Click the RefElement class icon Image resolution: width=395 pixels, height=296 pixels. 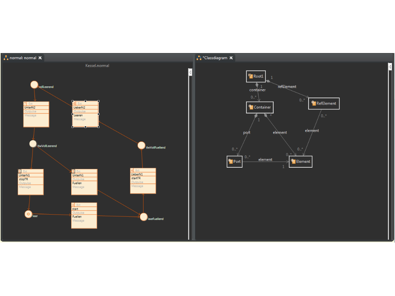point(313,104)
